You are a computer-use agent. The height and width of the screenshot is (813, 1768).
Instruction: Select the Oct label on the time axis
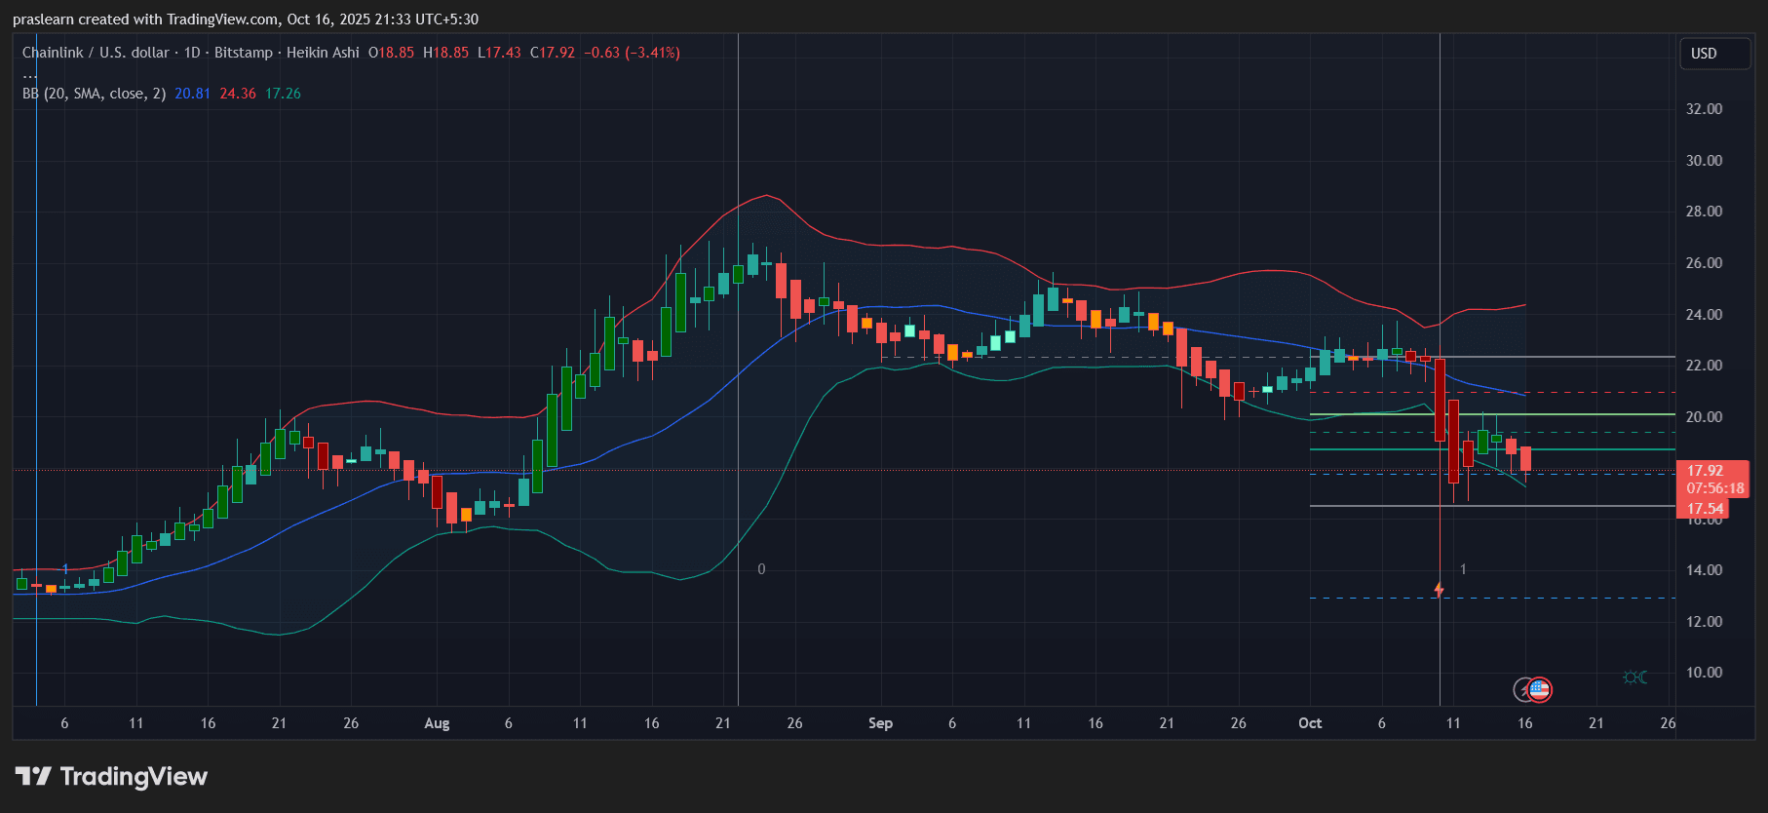tap(1310, 723)
